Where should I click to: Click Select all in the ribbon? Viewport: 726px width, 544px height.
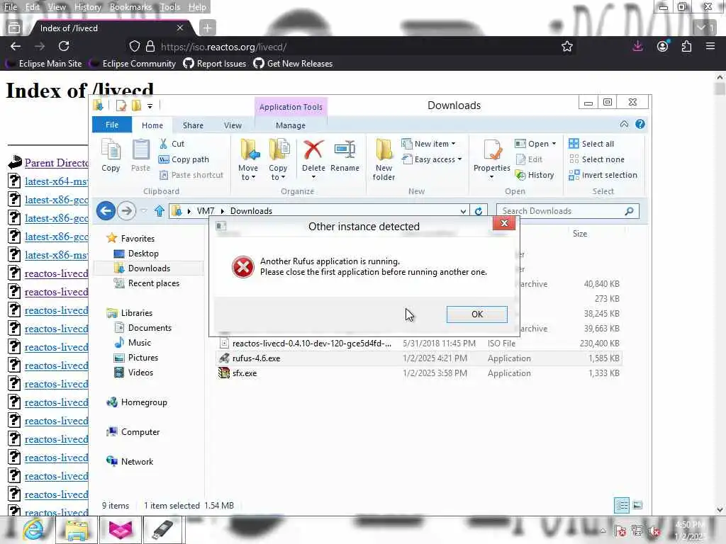[591, 144]
